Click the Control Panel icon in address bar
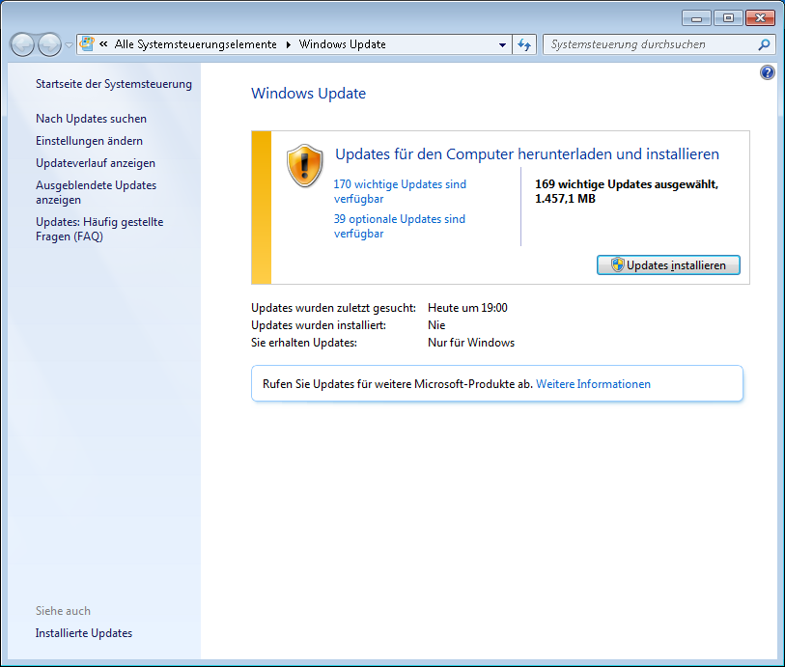 coord(87,44)
